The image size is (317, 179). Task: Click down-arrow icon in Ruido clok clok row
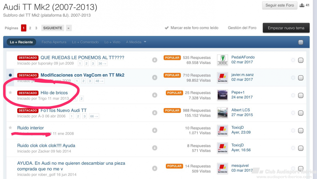point(155,148)
